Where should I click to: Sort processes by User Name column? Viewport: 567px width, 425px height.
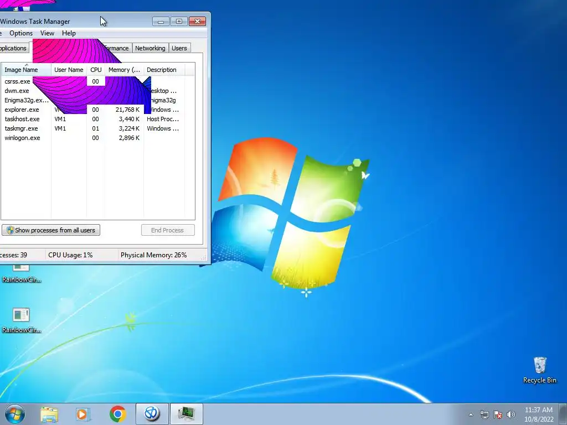[x=69, y=70]
